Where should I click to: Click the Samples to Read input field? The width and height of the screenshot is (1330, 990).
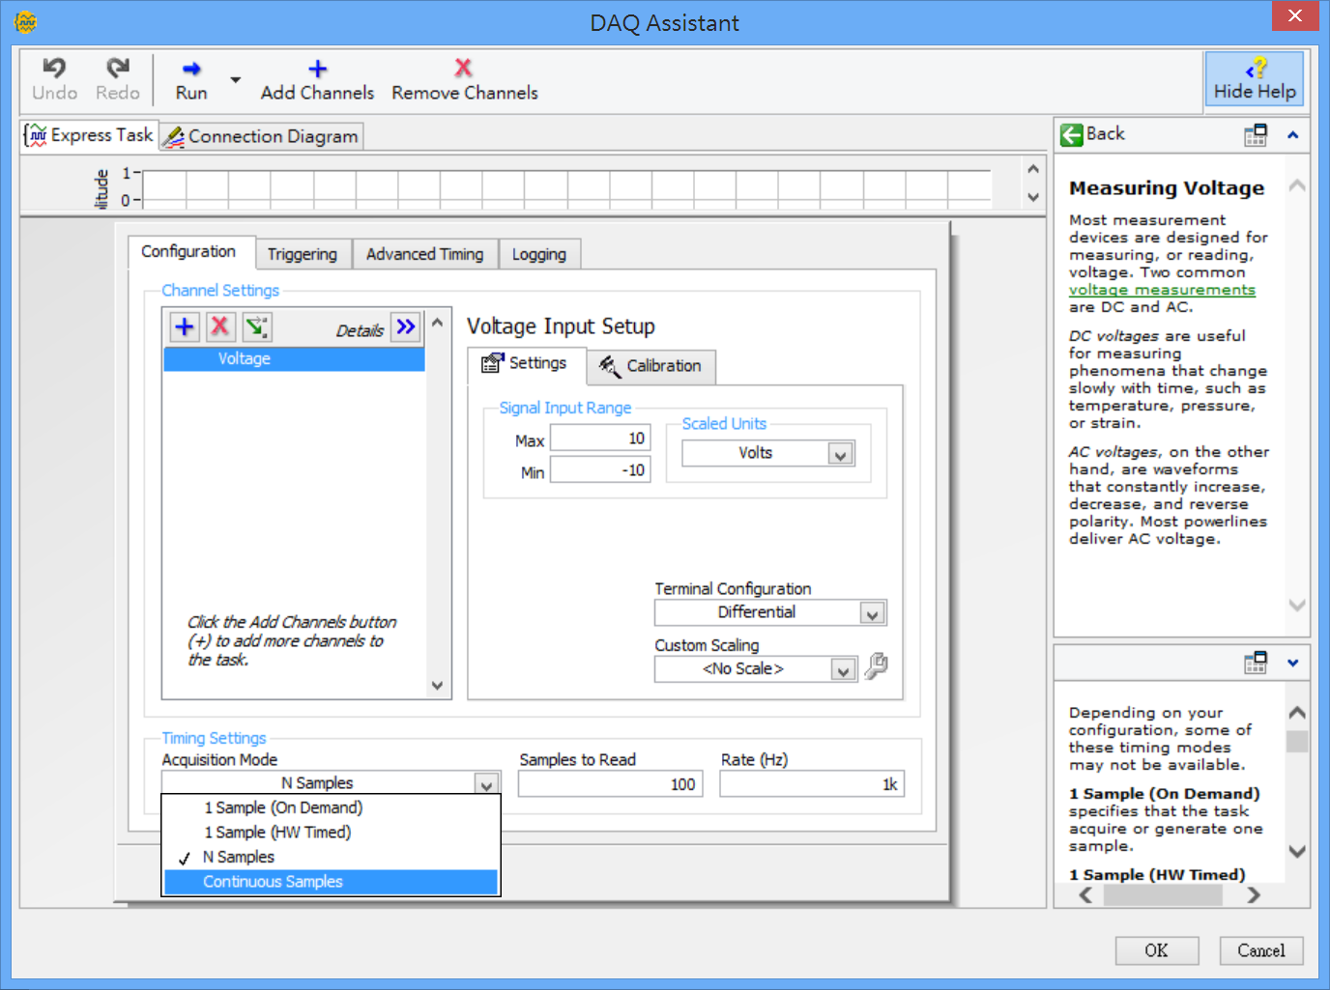609,783
